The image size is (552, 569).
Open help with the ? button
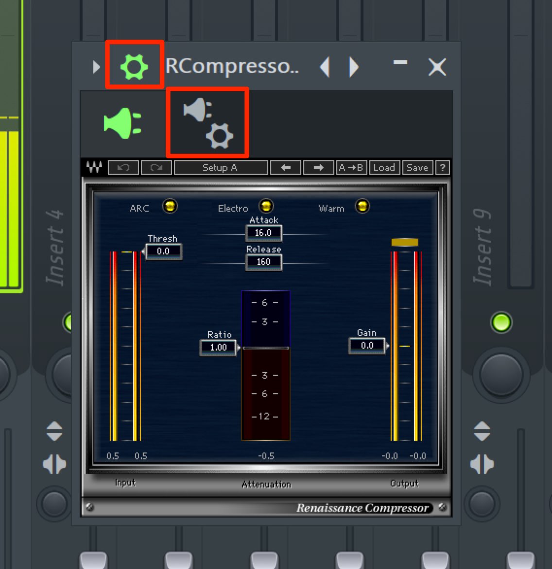tap(443, 167)
